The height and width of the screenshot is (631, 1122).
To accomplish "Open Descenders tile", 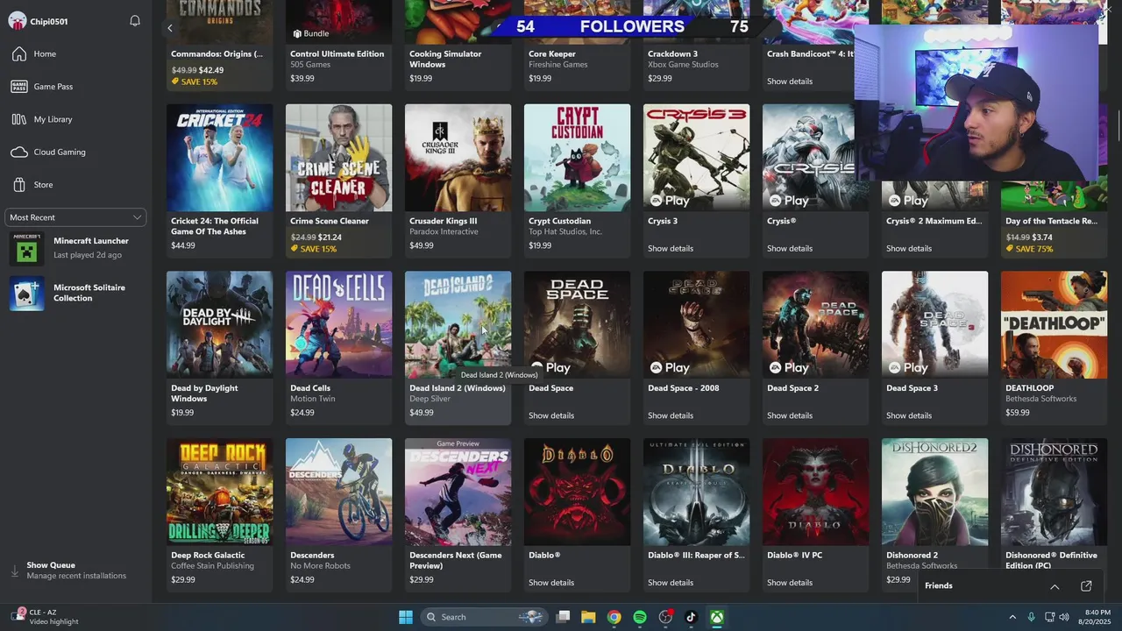I will pos(338,515).
